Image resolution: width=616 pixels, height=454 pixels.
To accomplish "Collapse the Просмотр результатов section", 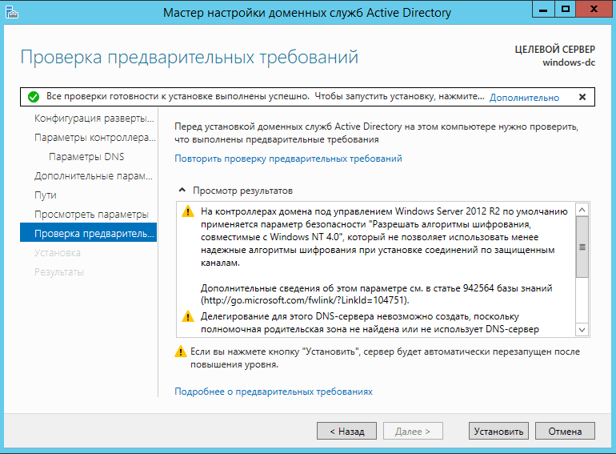I will pyautogui.click(x=182, y=191).
